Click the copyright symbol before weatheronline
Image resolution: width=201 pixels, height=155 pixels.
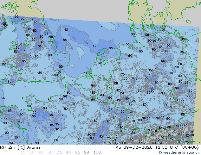160,152
